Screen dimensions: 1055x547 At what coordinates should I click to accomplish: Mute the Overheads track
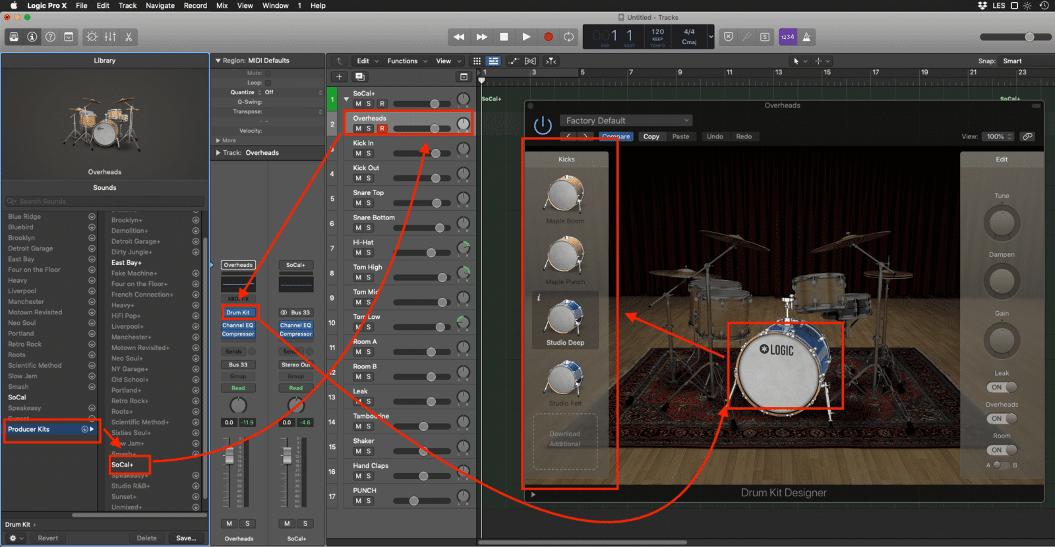point(358,129)
